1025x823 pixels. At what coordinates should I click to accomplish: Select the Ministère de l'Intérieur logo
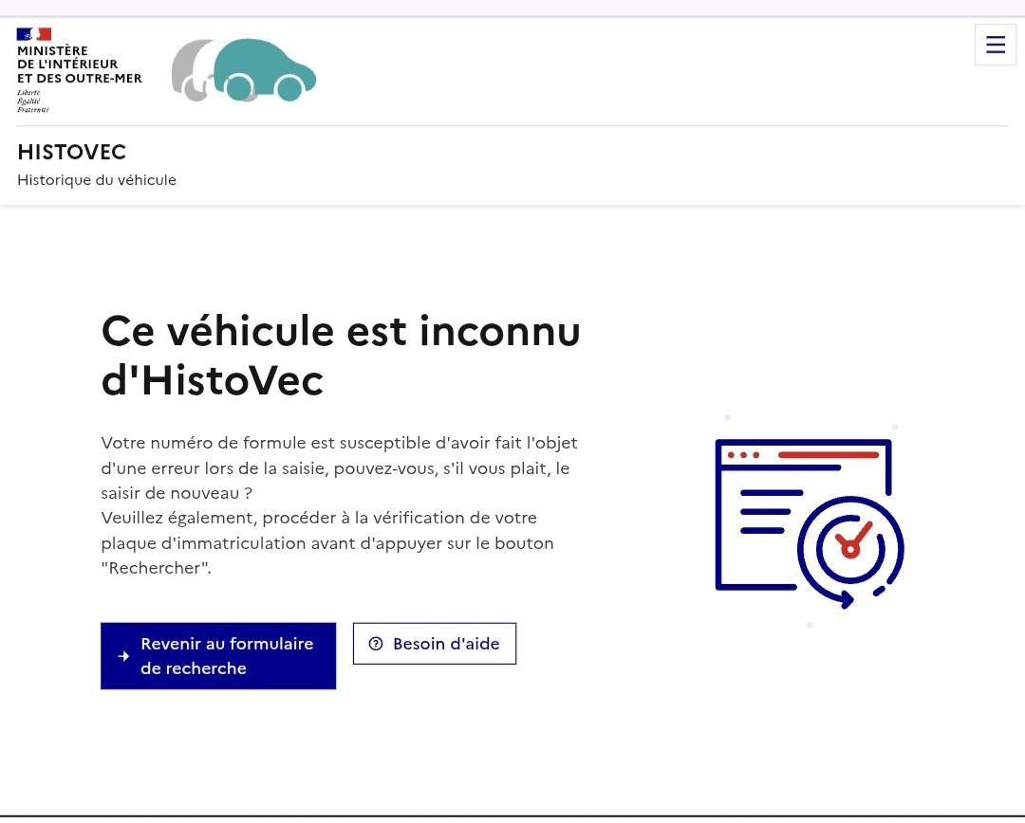[x=79, y=66]
